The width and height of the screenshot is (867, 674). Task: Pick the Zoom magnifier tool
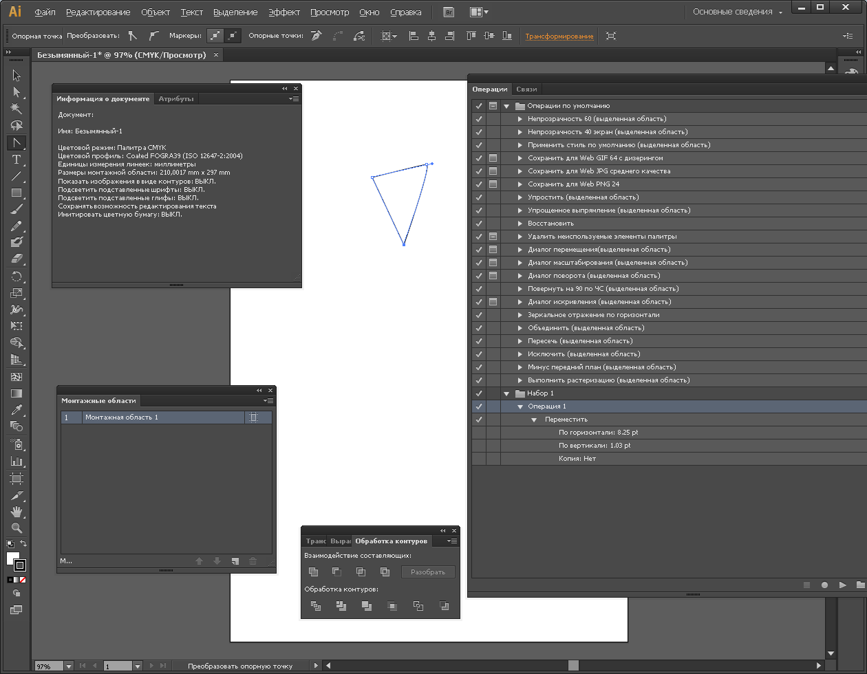click(x=17, y=528)
